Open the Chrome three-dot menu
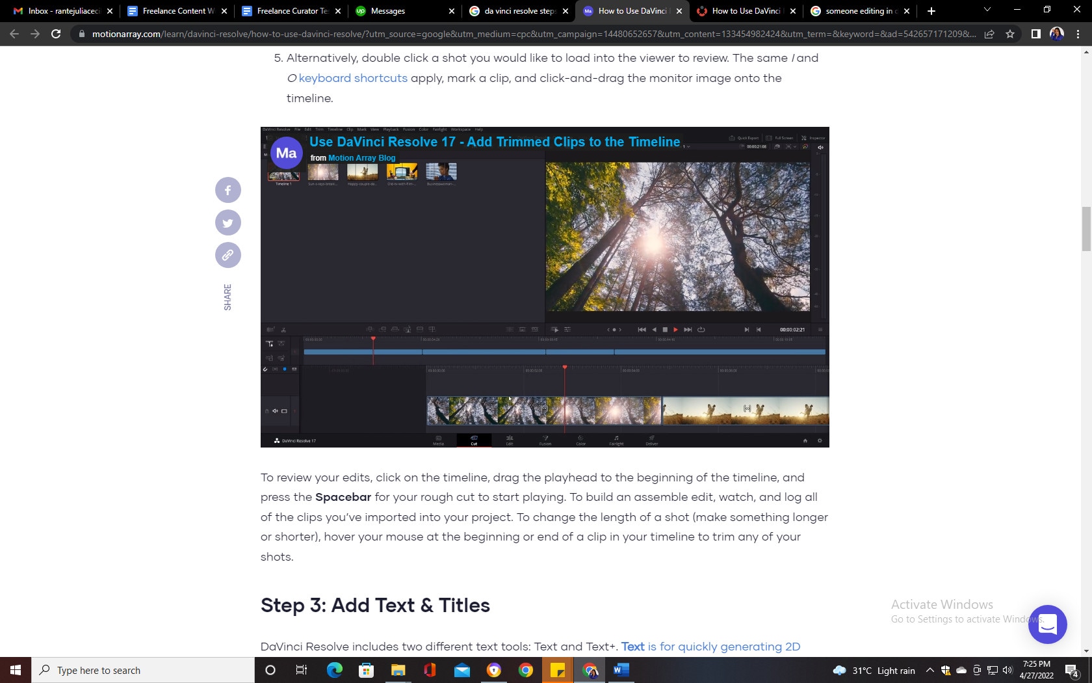The width and height of the screenshot is (1092, 683). 1078,34
